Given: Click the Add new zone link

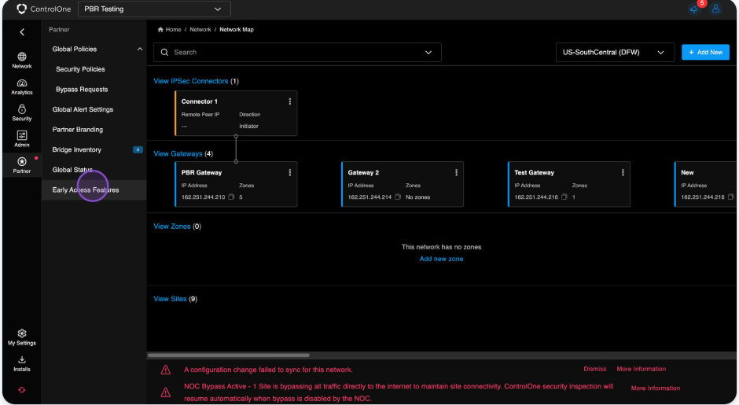Looking at the screenshot, I should point(441,259).
